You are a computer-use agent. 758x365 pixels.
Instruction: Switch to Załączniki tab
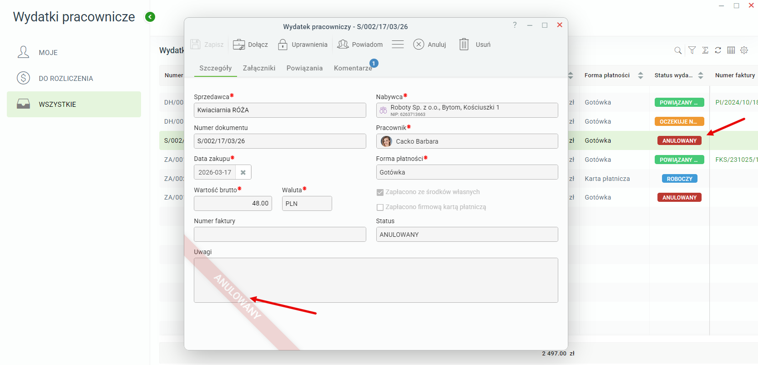coord(259,68)
